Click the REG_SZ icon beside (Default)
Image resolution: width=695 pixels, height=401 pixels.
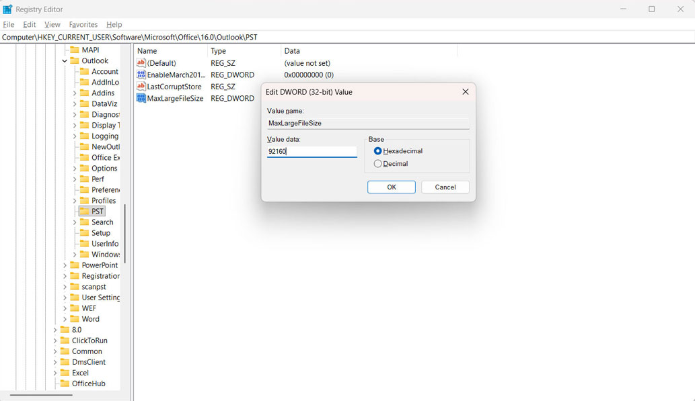(139, 62)
